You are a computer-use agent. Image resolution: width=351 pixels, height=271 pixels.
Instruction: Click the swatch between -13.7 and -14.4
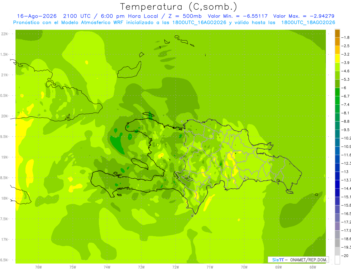coord(337,184)
